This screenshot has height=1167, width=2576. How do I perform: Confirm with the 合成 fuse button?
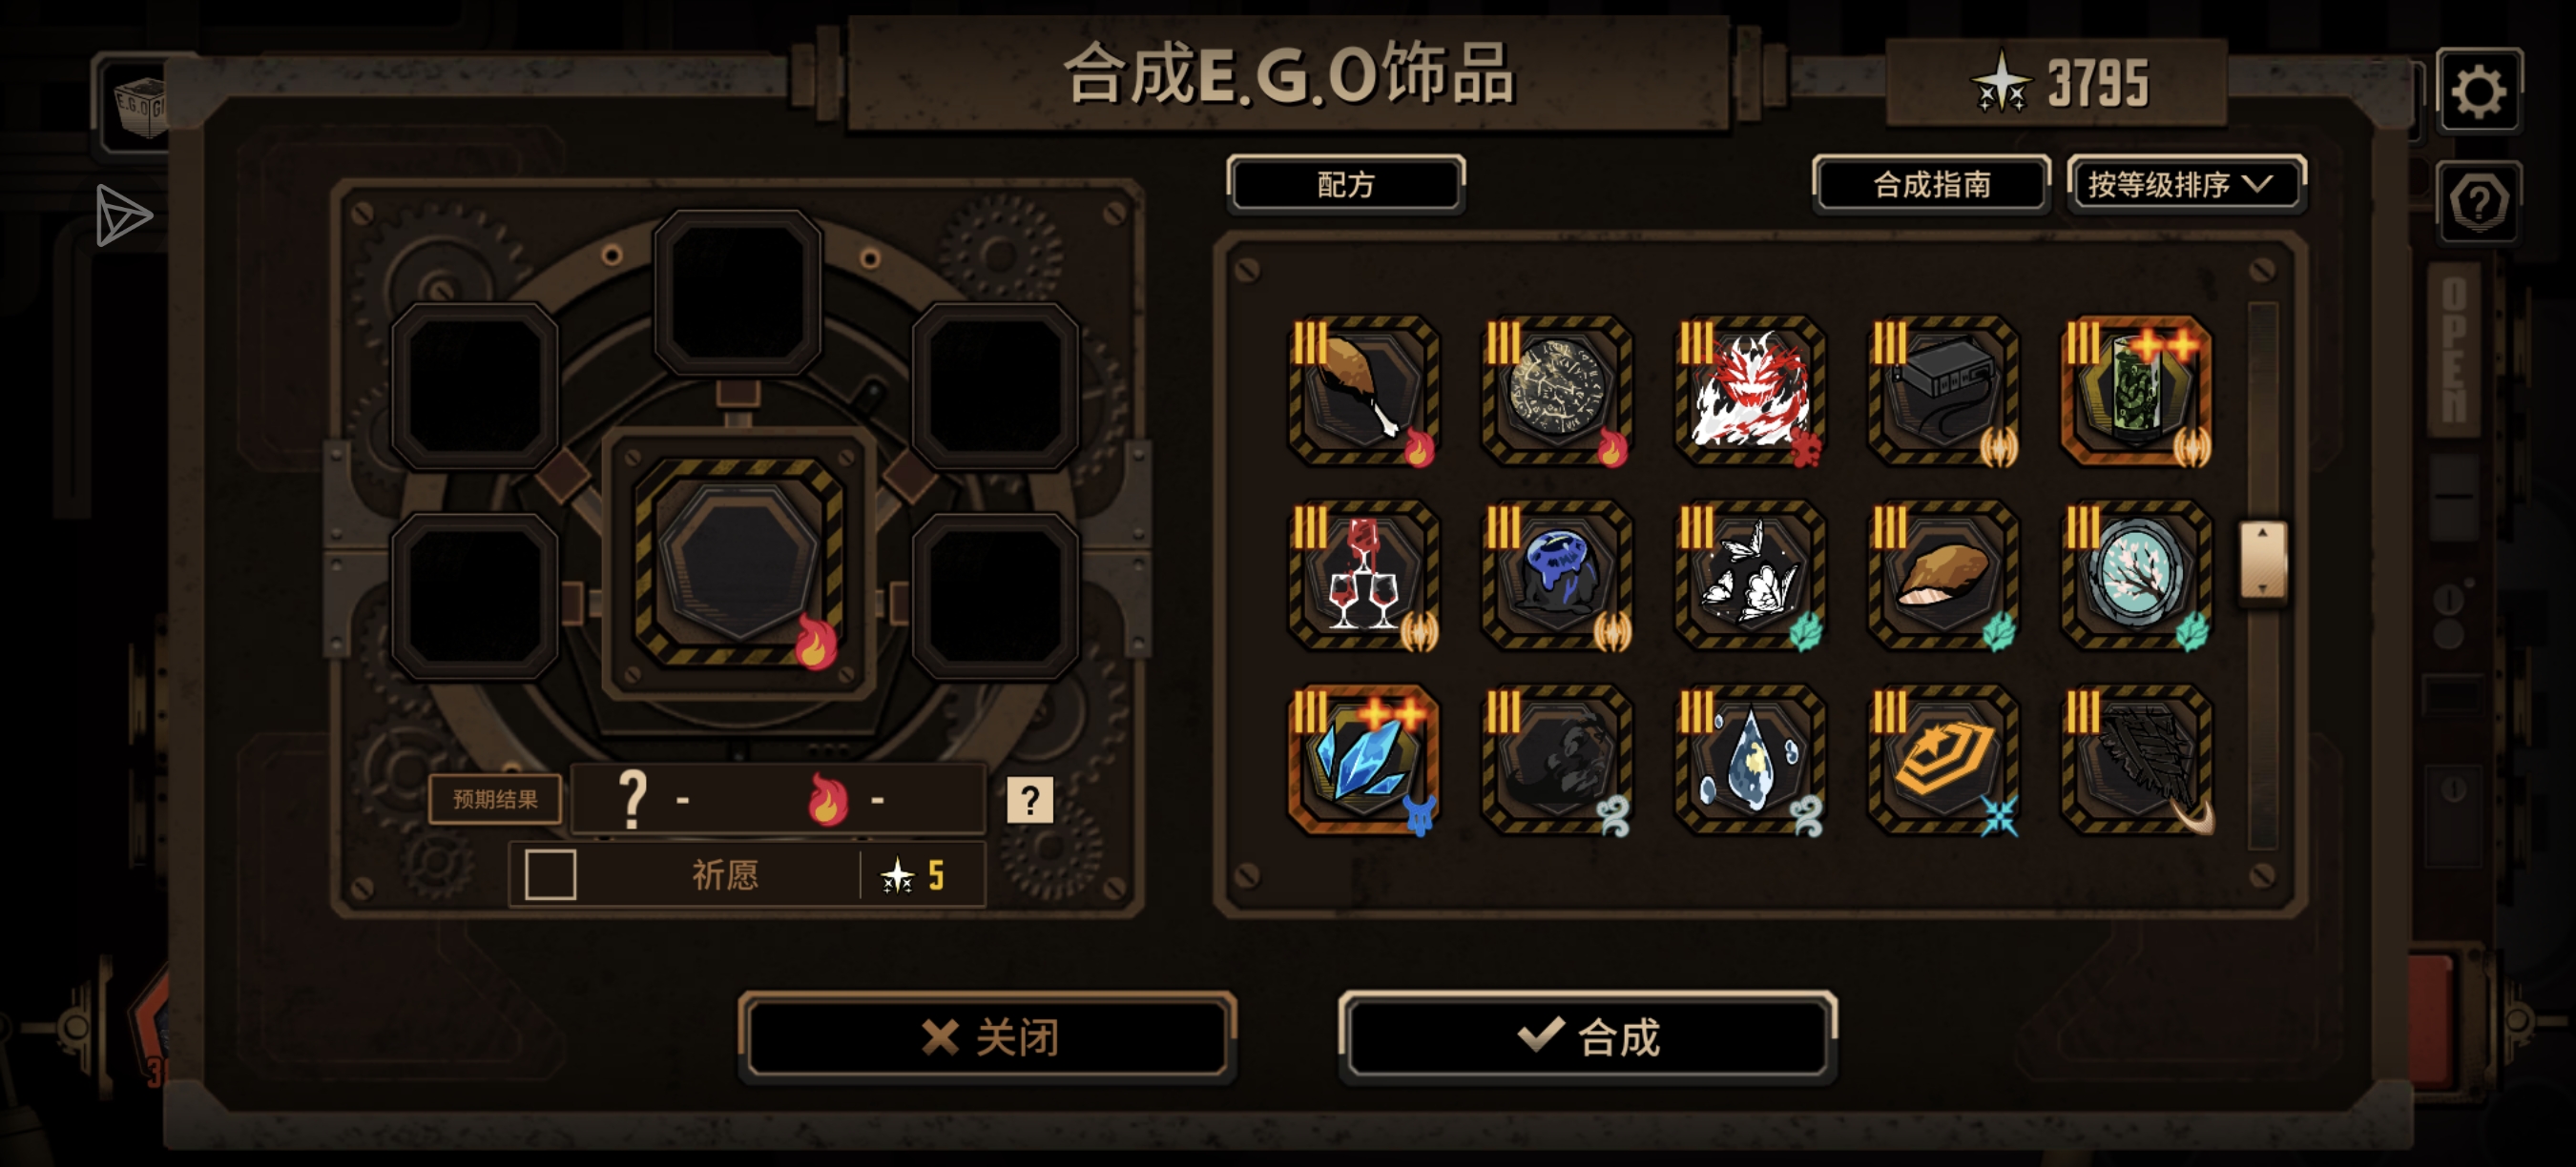click(x=1588, y=1037)
